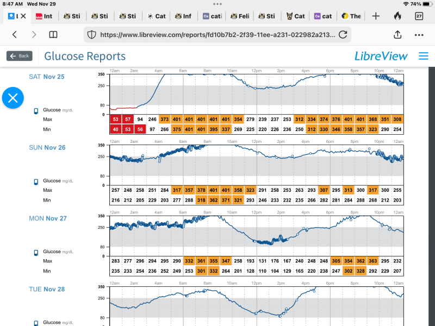Screen dimensions: 435x326
Task: Tap the fire clear-data icon
Action: coord(397,16)
